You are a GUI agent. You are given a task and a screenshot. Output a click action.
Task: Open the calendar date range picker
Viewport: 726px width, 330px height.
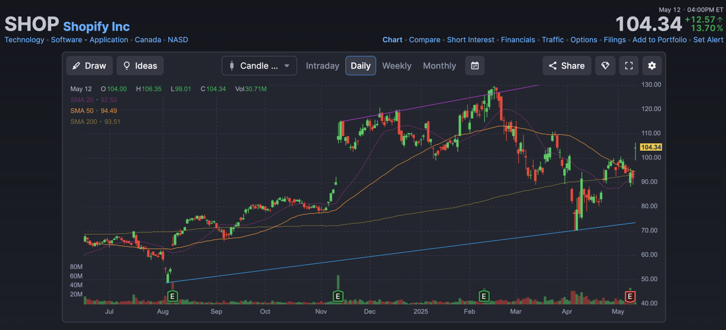pyautogui.click(x=475, y=66)
